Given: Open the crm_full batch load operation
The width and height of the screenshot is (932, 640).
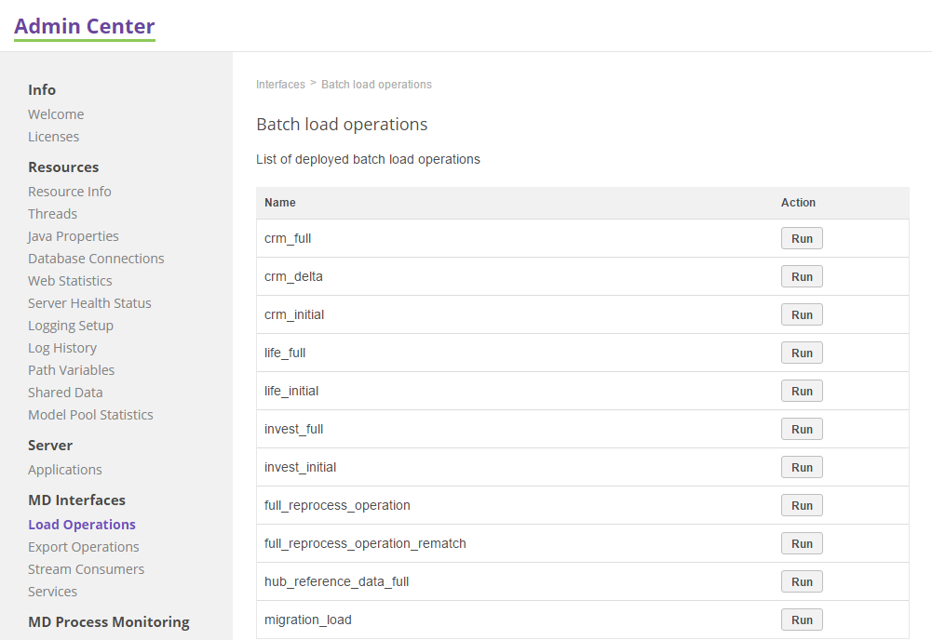Looking at the screenshot, I should tap(288, 238).
